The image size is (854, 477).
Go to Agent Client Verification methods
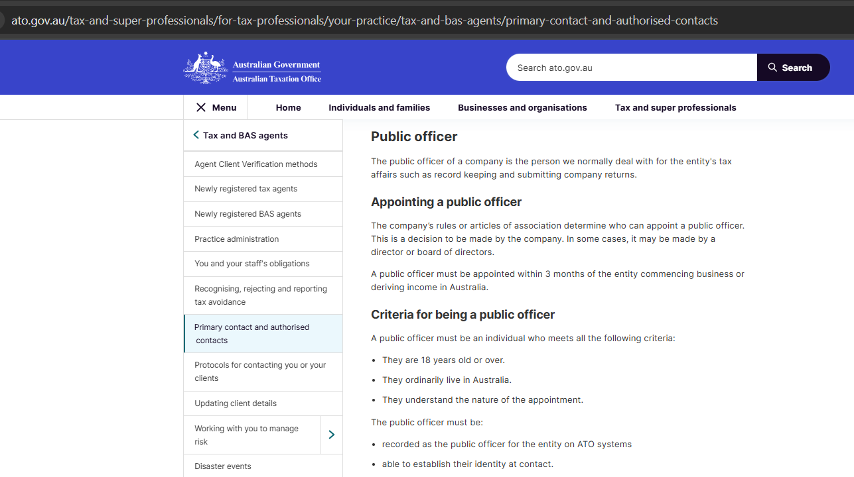click(263, 164)
